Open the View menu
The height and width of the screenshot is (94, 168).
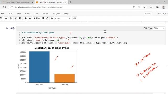(19, 13)
